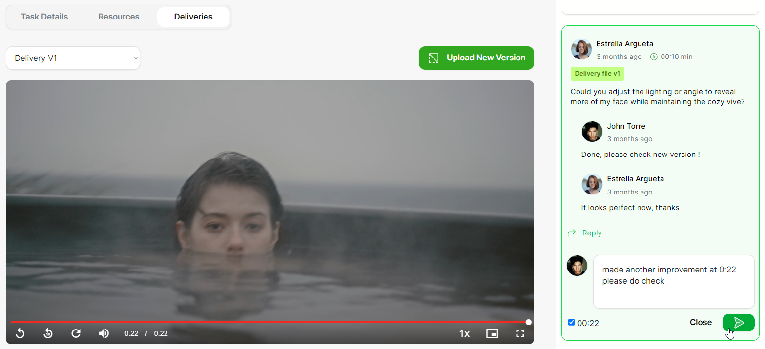This screenshot has height=349, width=765.
Task: Select the Deliveries tab
Action: point(193,17)
